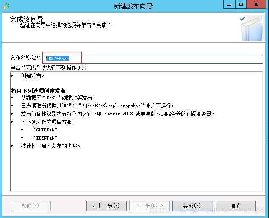Click the 单击"完成"以执行下列操作(C) label

(48, 67)
